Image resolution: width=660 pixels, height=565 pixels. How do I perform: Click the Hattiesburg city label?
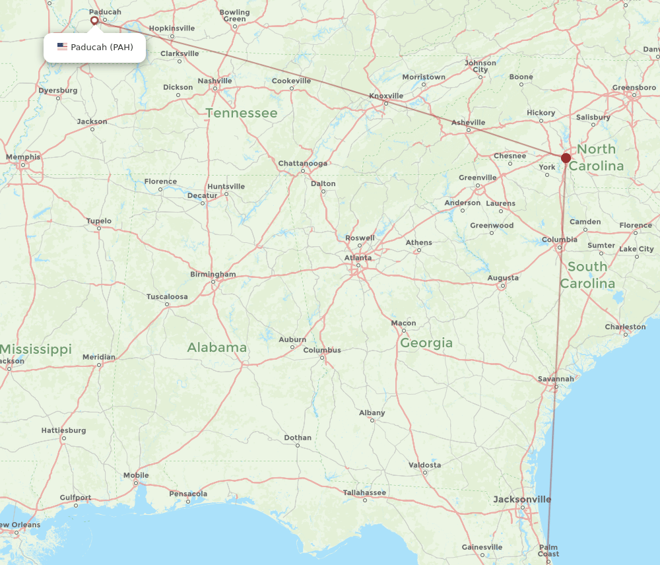coord(63,430)
